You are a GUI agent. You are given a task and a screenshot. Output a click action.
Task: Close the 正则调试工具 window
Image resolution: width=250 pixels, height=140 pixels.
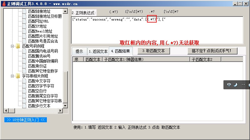(x=246, y=4)
